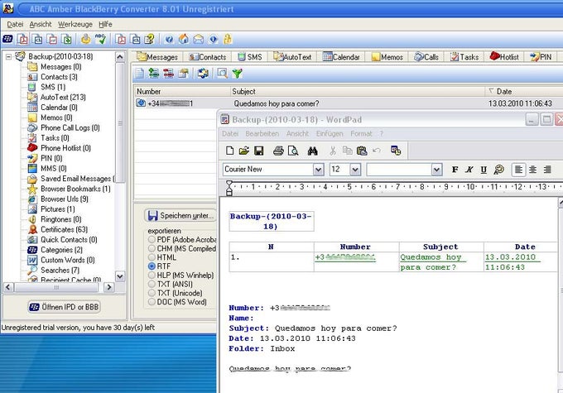This screenshot has height=393, width=563.
Task: Click the Date column header sort arrow
Action: [x=492, y=91]
